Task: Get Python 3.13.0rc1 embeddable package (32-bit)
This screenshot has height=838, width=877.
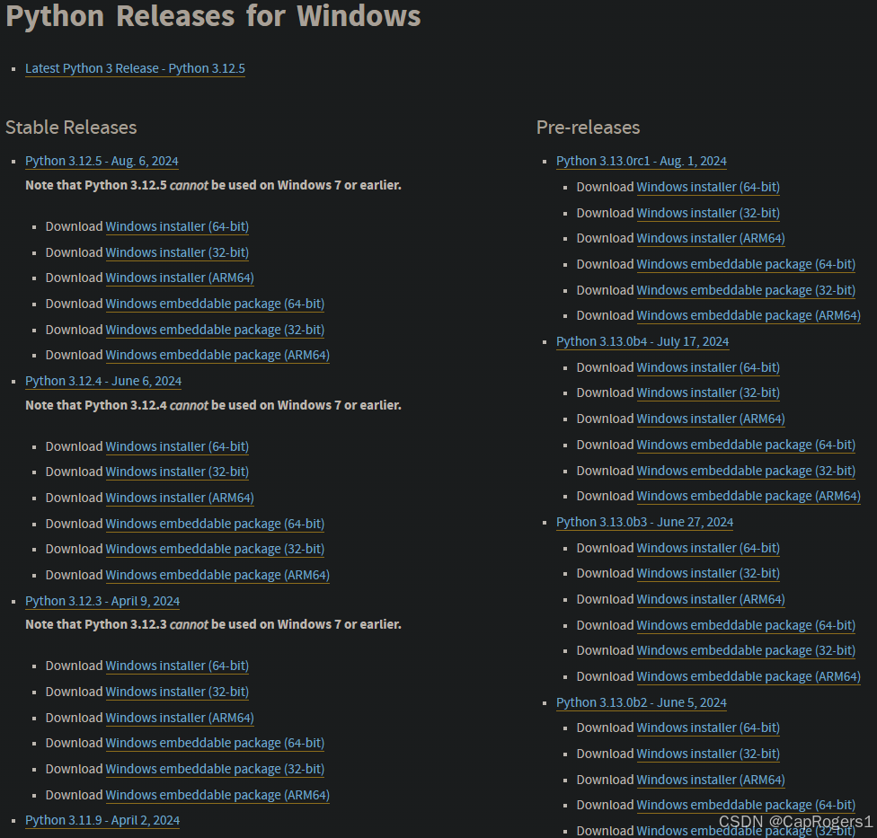Action: 746,291
